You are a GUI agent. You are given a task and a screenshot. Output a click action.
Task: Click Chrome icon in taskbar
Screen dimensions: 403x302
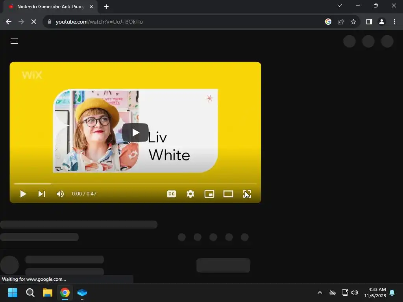pyautogui.click(x=65, y=293)
